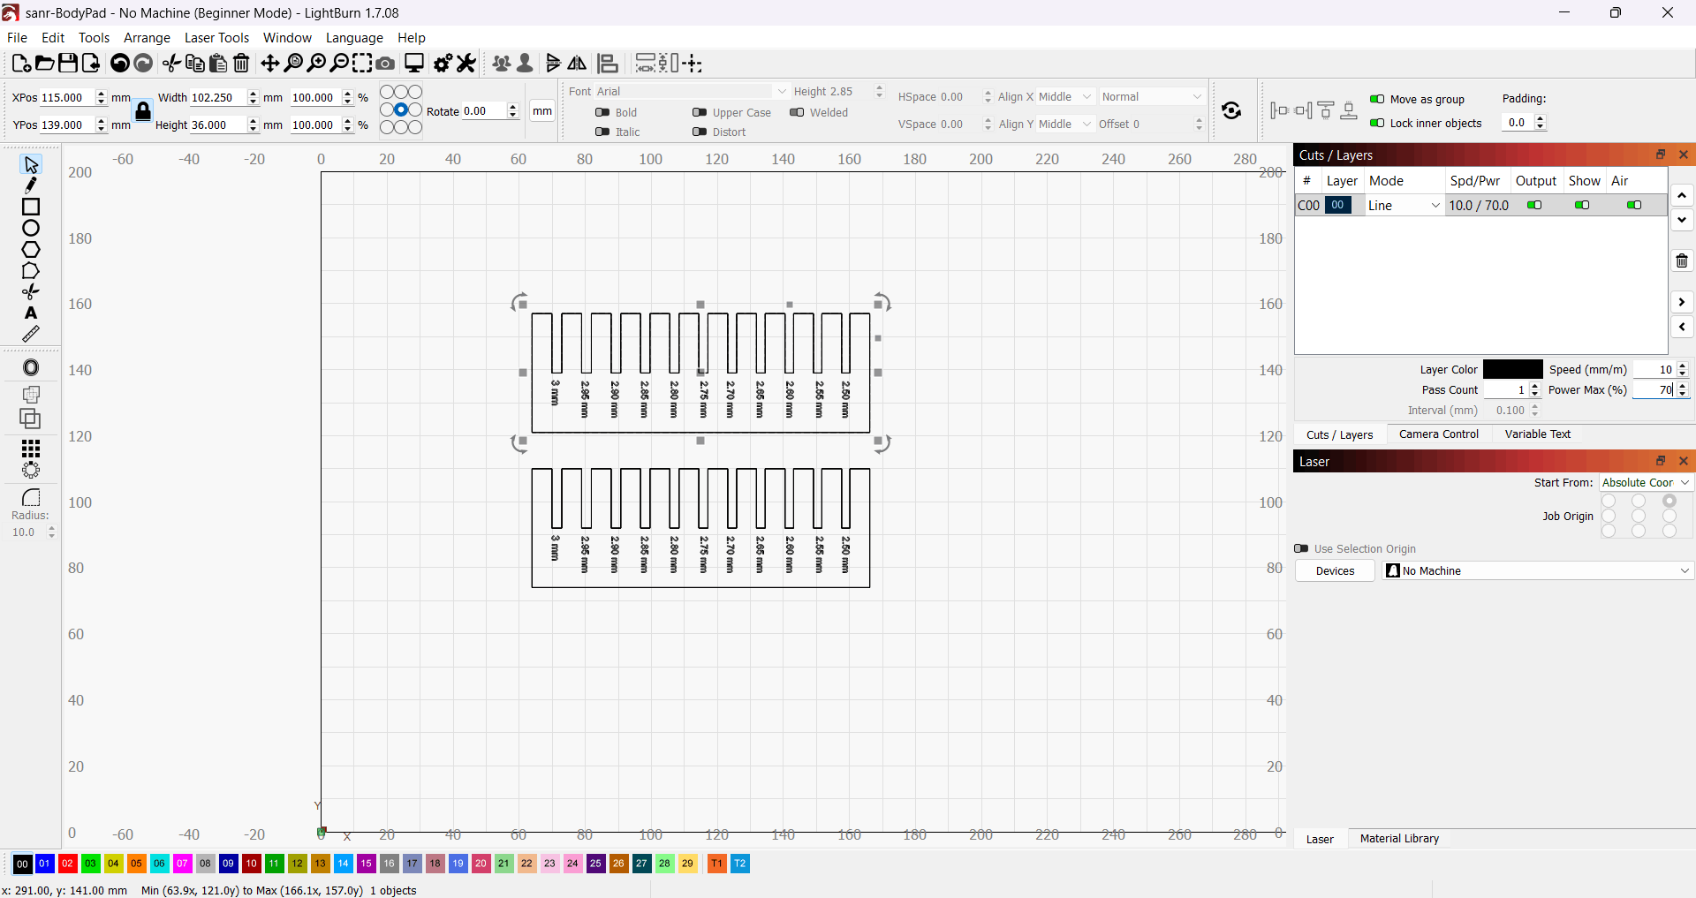The height and width of the screenshot is (898, 1696).
Task: Open the Grid Array tool
Action: coord(31,449)
